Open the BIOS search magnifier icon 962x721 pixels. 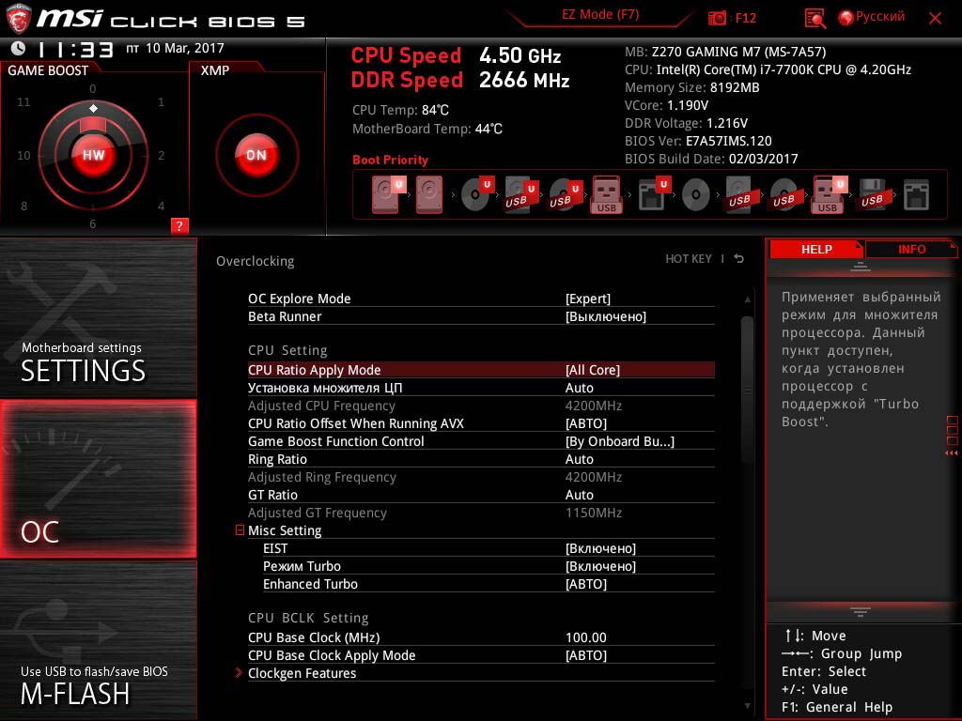(x=815, y=19)
